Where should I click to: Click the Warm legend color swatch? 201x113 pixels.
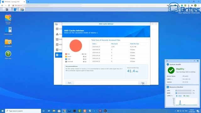pyautogui.click(x=66, y=56)
